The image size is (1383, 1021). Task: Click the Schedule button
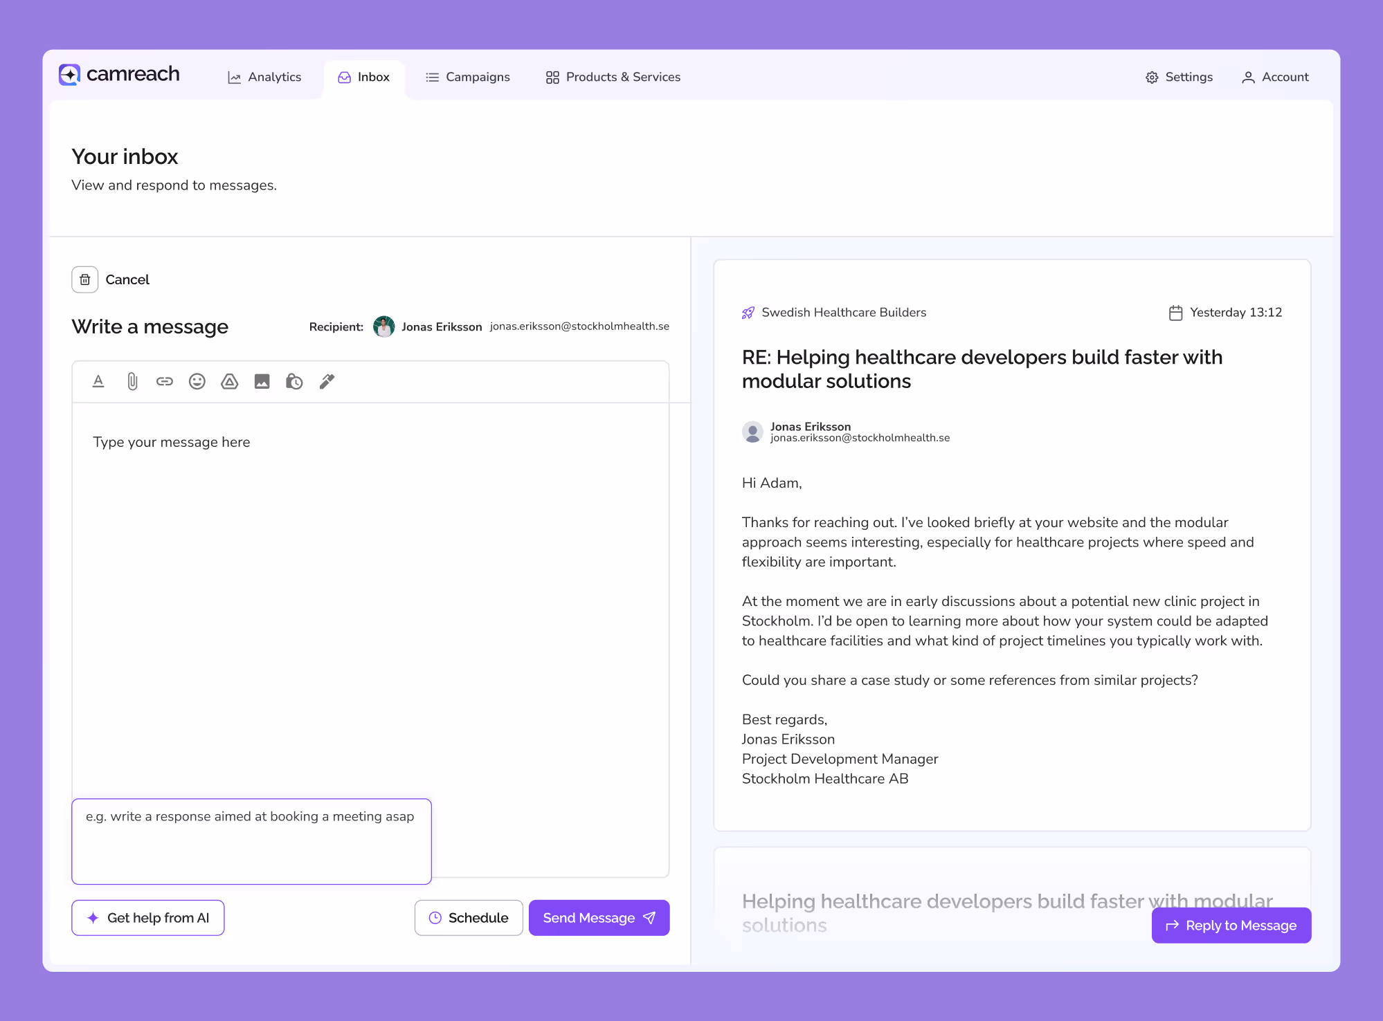click(469, 918)
